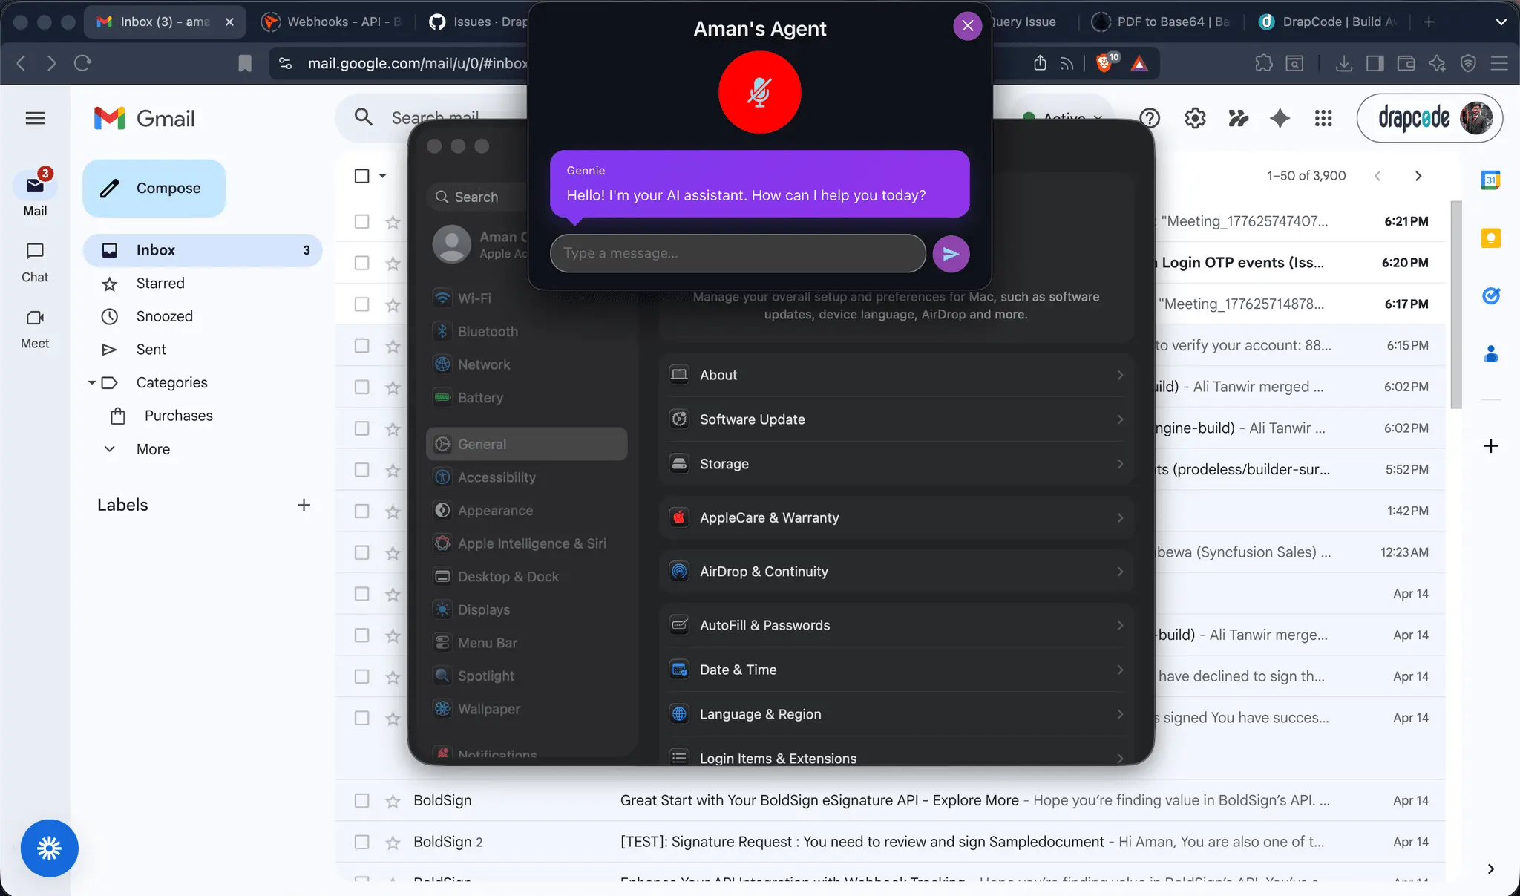This screenshot has height=896, width=1520.
Task: Select Wi-Fi in System Settings sidebar
Action: [527, 298]
